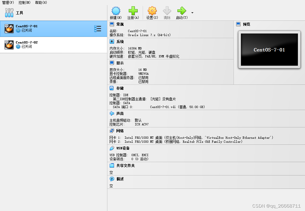The width and height of the screenshot is (305, 211).
Task: Click the 声音 section title
Action: click(120, 113)
